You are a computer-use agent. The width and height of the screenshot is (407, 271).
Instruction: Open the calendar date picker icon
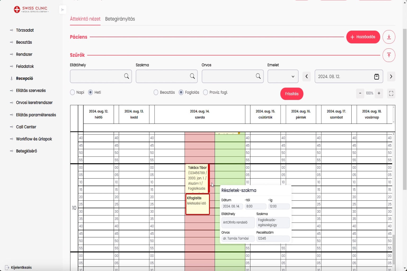377,76
